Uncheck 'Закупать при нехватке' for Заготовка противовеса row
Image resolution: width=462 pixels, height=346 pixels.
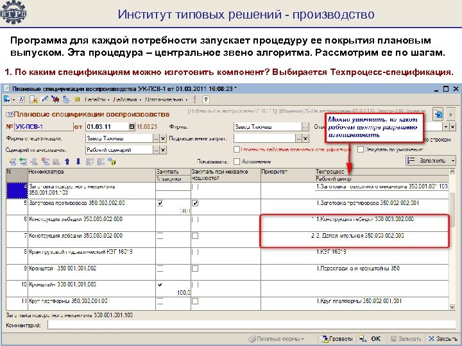click(x=195, y=203)
